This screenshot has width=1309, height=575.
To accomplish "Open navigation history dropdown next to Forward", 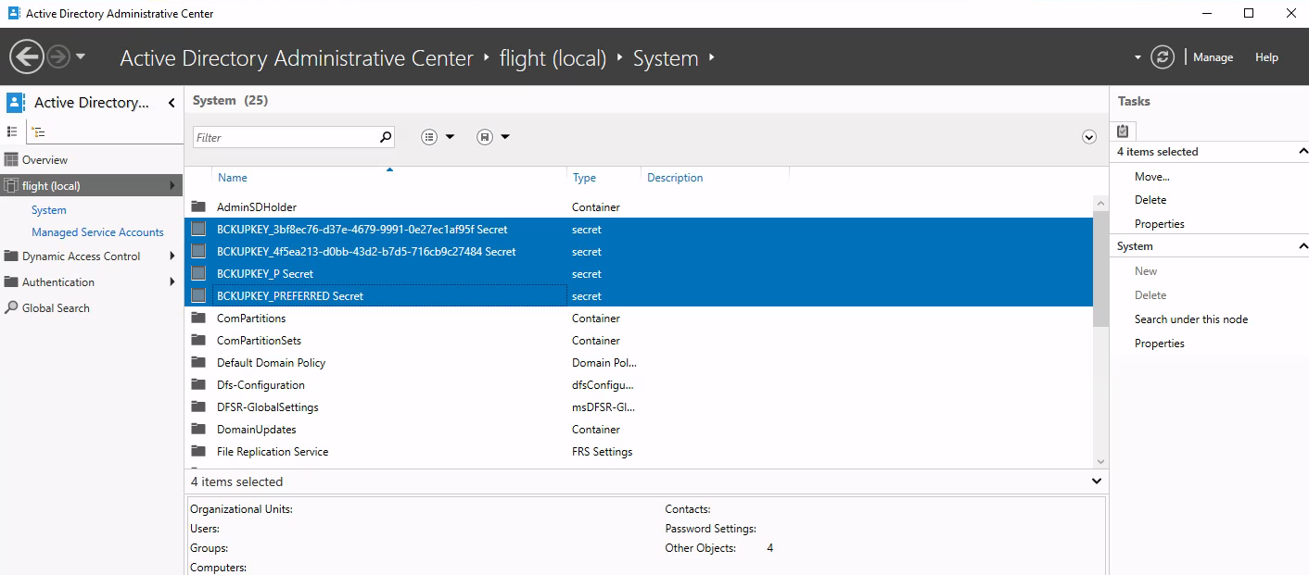I will pos(81,57).
